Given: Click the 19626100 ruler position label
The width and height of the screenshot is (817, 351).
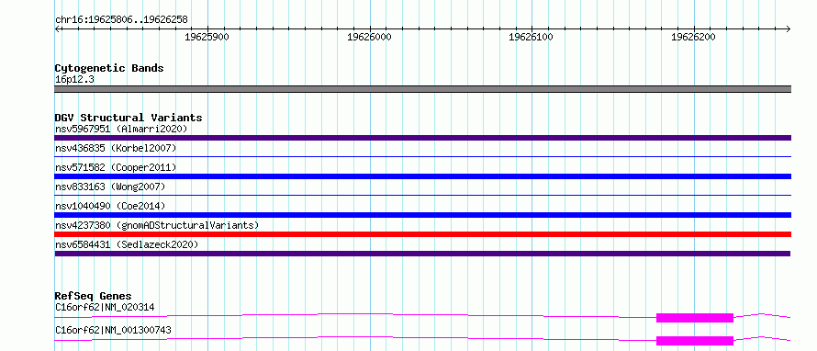Looking at the screenshot, I should pyautogui.click(x=531, y=37).
